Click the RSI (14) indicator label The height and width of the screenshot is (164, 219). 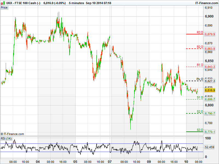pyautogui.click(x=6, y=138)
